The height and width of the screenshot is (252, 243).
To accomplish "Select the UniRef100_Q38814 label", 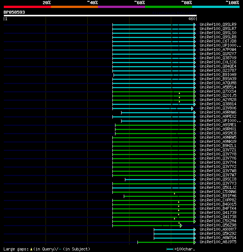I will 218,104.
